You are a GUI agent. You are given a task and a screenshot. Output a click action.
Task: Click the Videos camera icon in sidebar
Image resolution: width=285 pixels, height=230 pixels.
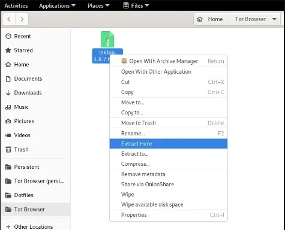tap(8, 135)
